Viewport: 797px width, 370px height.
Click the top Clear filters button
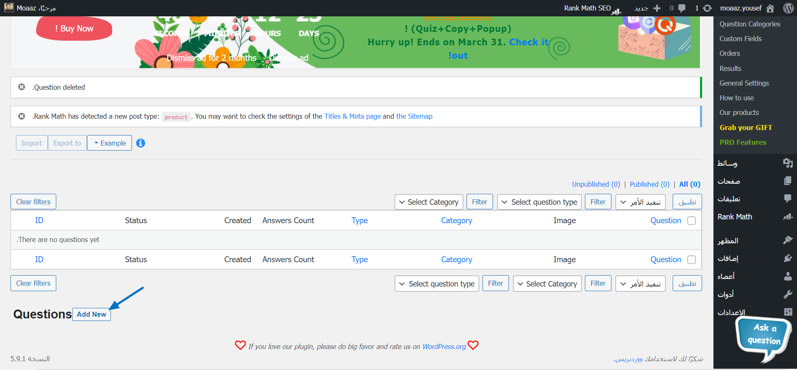click(33, 202)
